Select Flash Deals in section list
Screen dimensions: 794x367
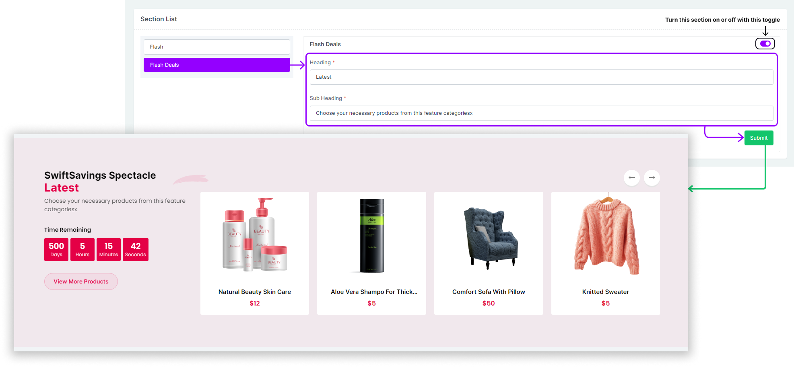(217, 65)
